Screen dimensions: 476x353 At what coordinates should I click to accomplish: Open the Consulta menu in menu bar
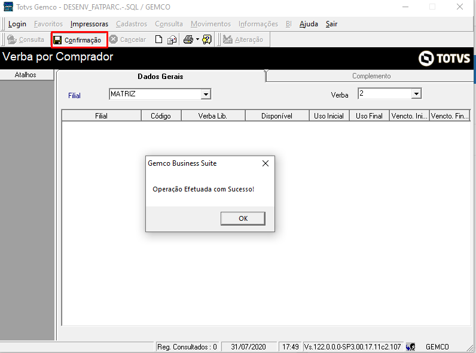169,24
